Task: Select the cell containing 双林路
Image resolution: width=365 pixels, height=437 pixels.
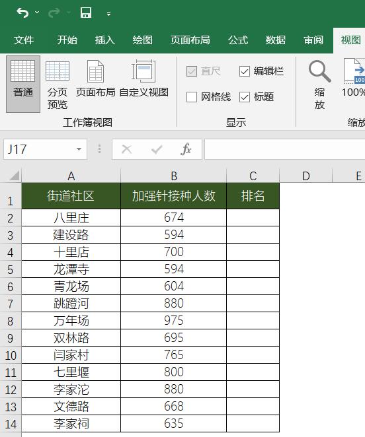Action: pos(71,338)
